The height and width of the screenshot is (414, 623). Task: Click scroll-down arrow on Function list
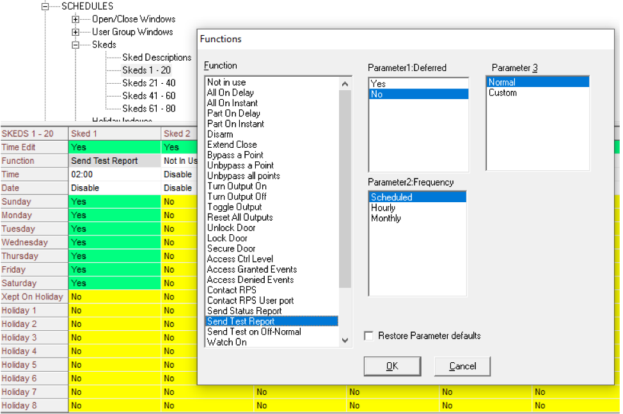tap(345, 340)
